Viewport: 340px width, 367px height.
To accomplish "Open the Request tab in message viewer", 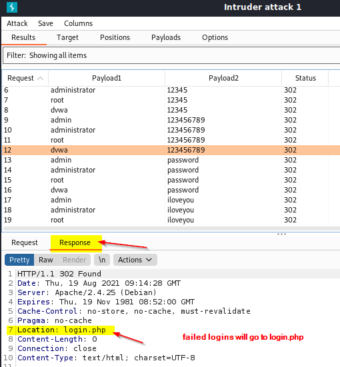I will coord(25,242).
